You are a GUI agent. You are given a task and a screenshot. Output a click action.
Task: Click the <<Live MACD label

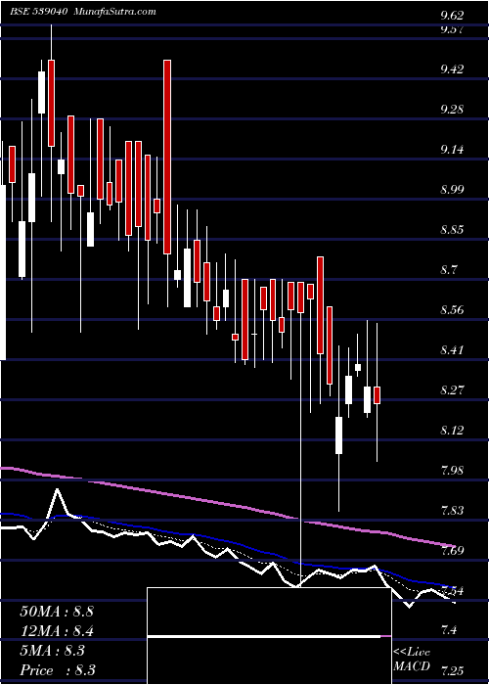[x=412, y=660]
